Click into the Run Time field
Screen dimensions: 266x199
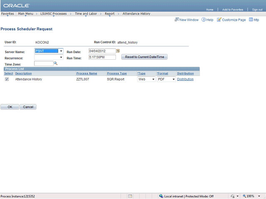(102, 57)
